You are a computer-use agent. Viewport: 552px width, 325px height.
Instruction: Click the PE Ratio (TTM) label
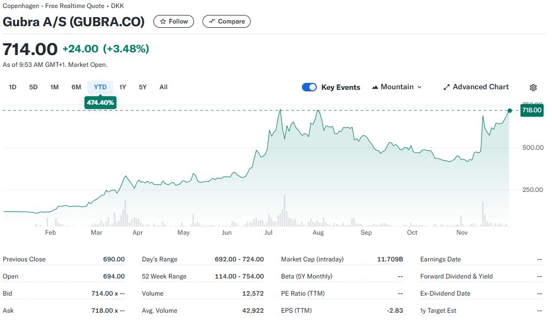(303, 293)
